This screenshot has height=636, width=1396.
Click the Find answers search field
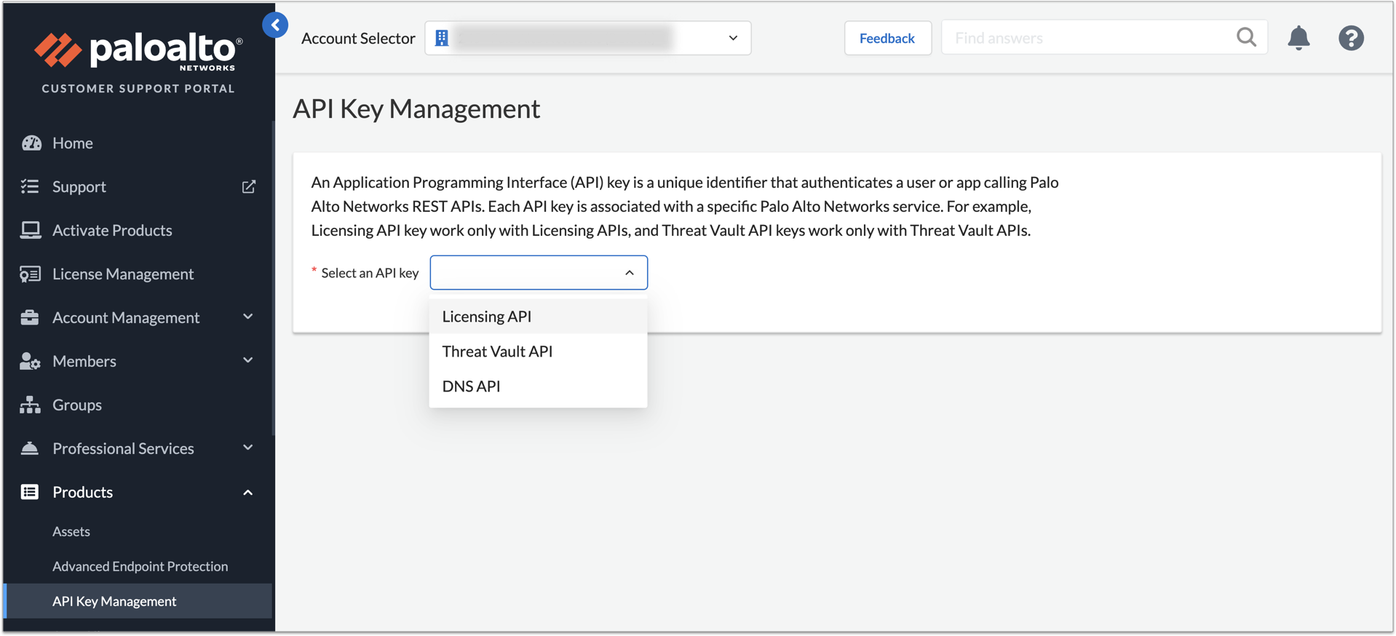coord(1088,38)
